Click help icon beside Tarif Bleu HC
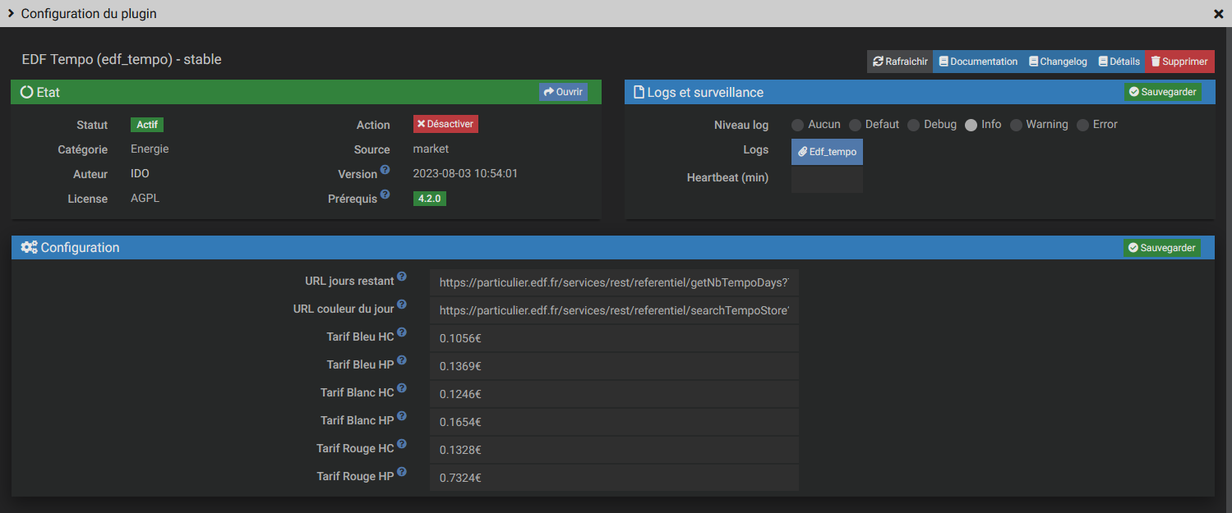Image resolution: width=1232 pixels, height=513 pixels. point(402,332)
